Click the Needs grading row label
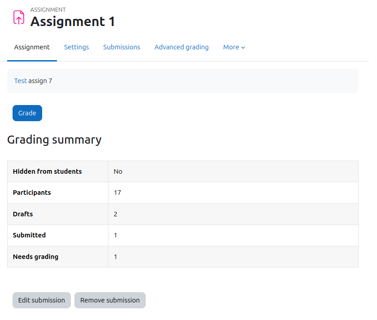 click(x=35, y=257)
